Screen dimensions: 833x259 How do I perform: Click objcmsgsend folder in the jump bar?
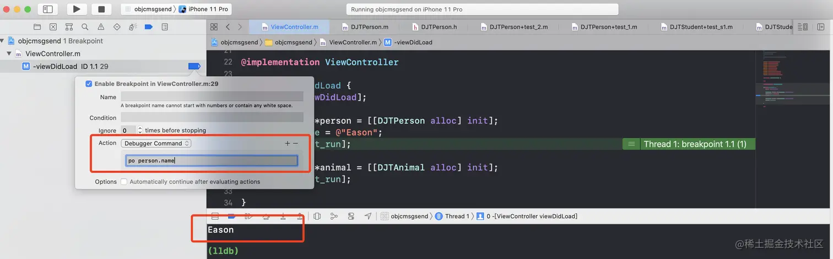pos(289,42)
